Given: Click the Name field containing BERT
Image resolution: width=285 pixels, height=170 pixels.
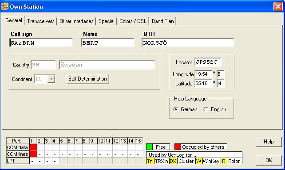Looking at the screenshot, I should [x=107, y=43].
